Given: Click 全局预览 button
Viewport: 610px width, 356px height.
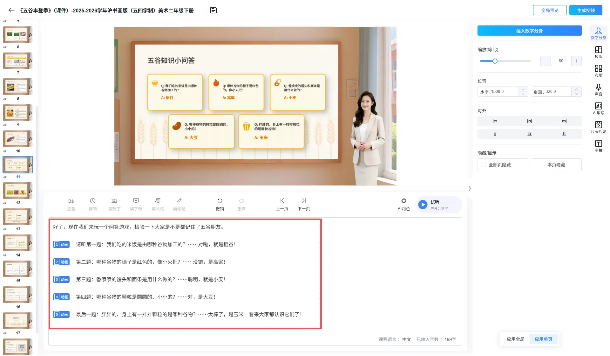Looking at the screenshot, I should tap(550, 10).
